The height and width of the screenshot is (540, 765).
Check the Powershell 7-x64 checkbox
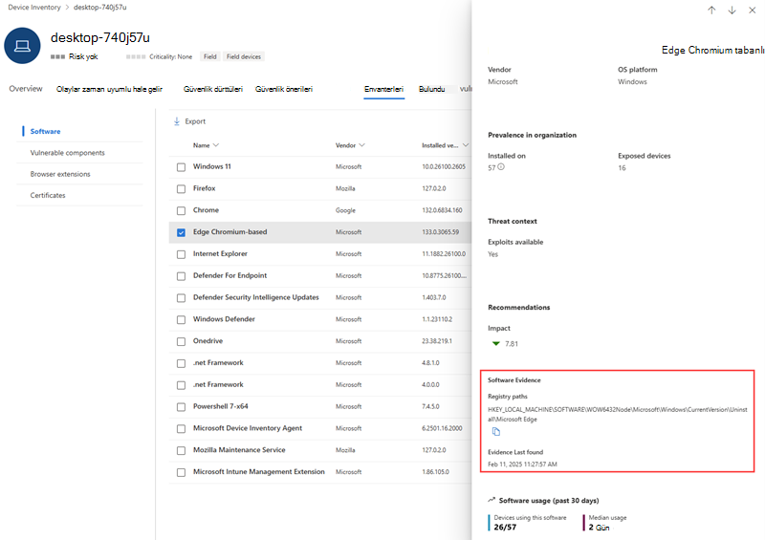click(181, 407)
